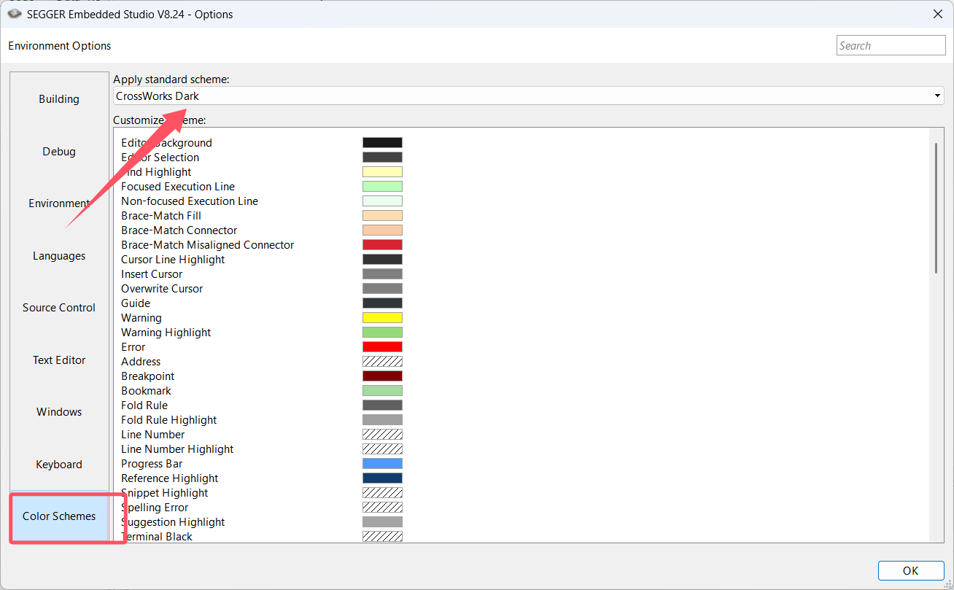Pick the Guide color swatch
954x590 pixels.
[x=382, y=303]
